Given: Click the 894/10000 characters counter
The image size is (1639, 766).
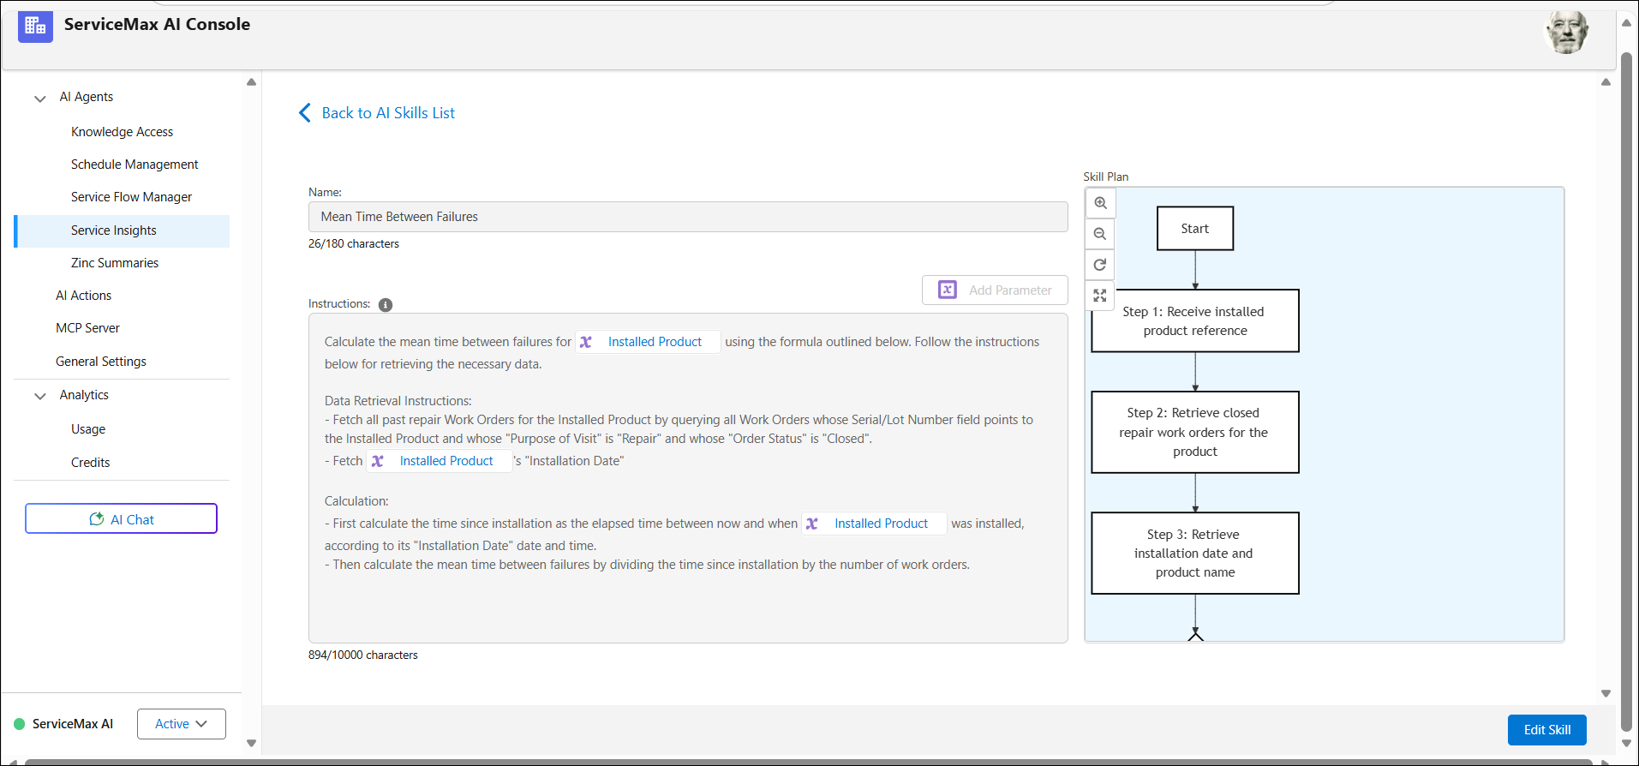Looking at the screenshot, I should [x=363, y=655].
